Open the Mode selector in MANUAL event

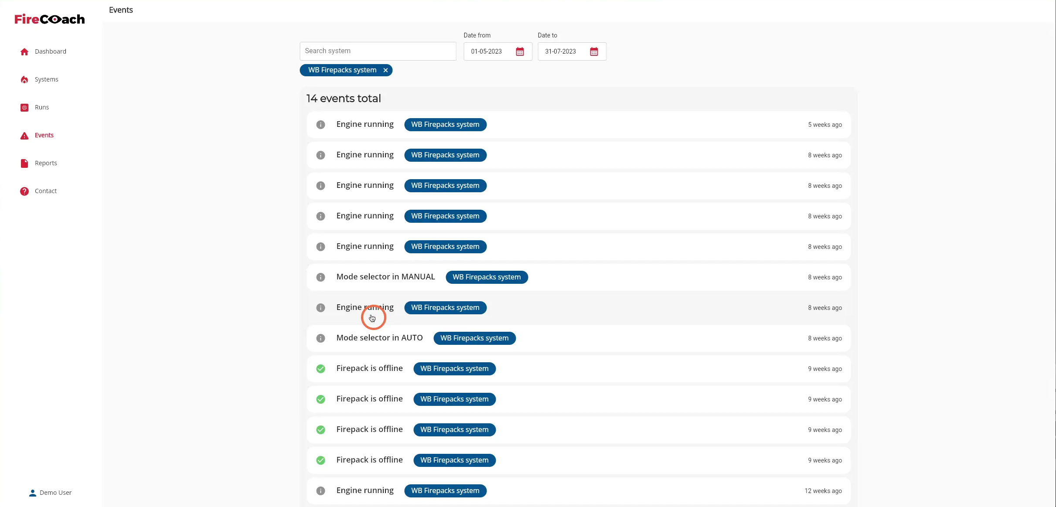579,277
